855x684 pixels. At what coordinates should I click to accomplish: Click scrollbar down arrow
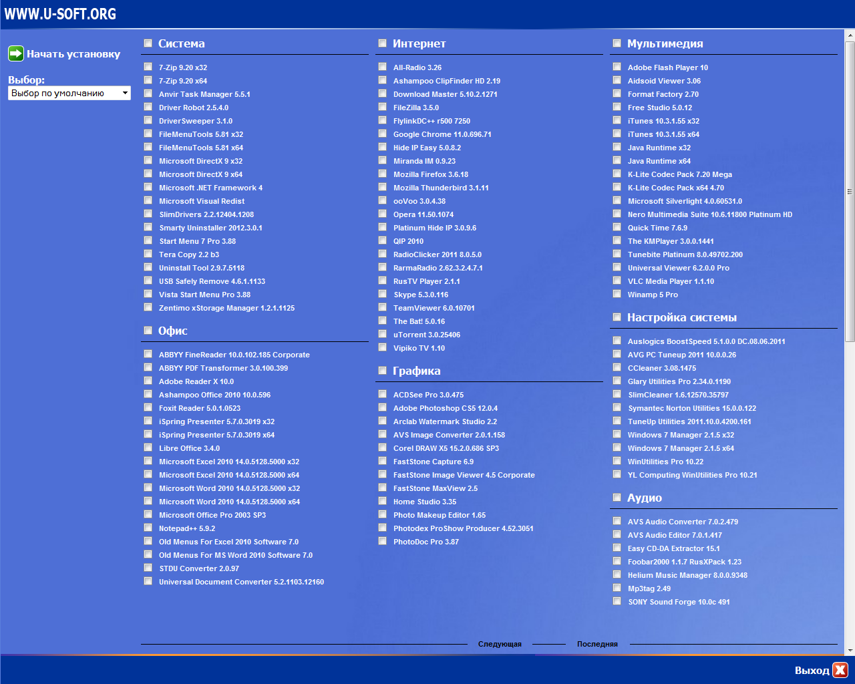tap(850, 650)
